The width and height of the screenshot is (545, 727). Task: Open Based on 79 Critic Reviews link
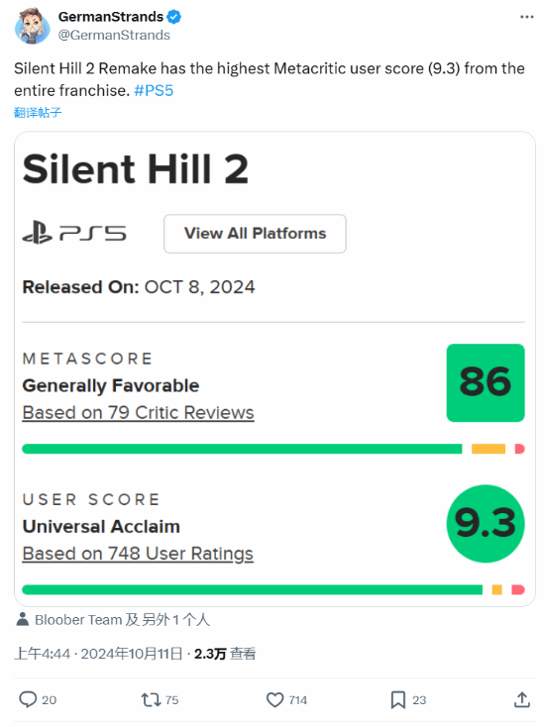pyautogui.click(x=138, y=413)
